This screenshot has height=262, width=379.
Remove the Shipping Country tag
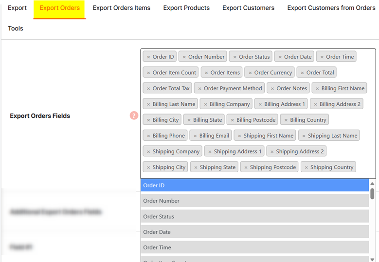(306, 167)
